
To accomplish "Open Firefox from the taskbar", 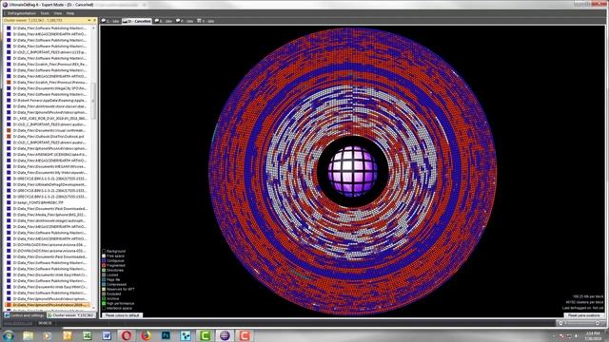I will point(146,335).
